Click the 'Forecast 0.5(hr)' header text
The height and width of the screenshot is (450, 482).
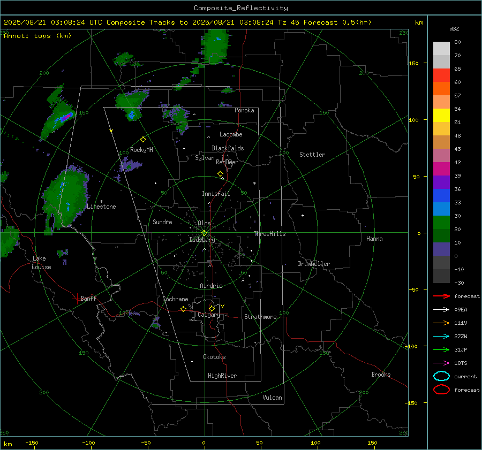point(337,22)
